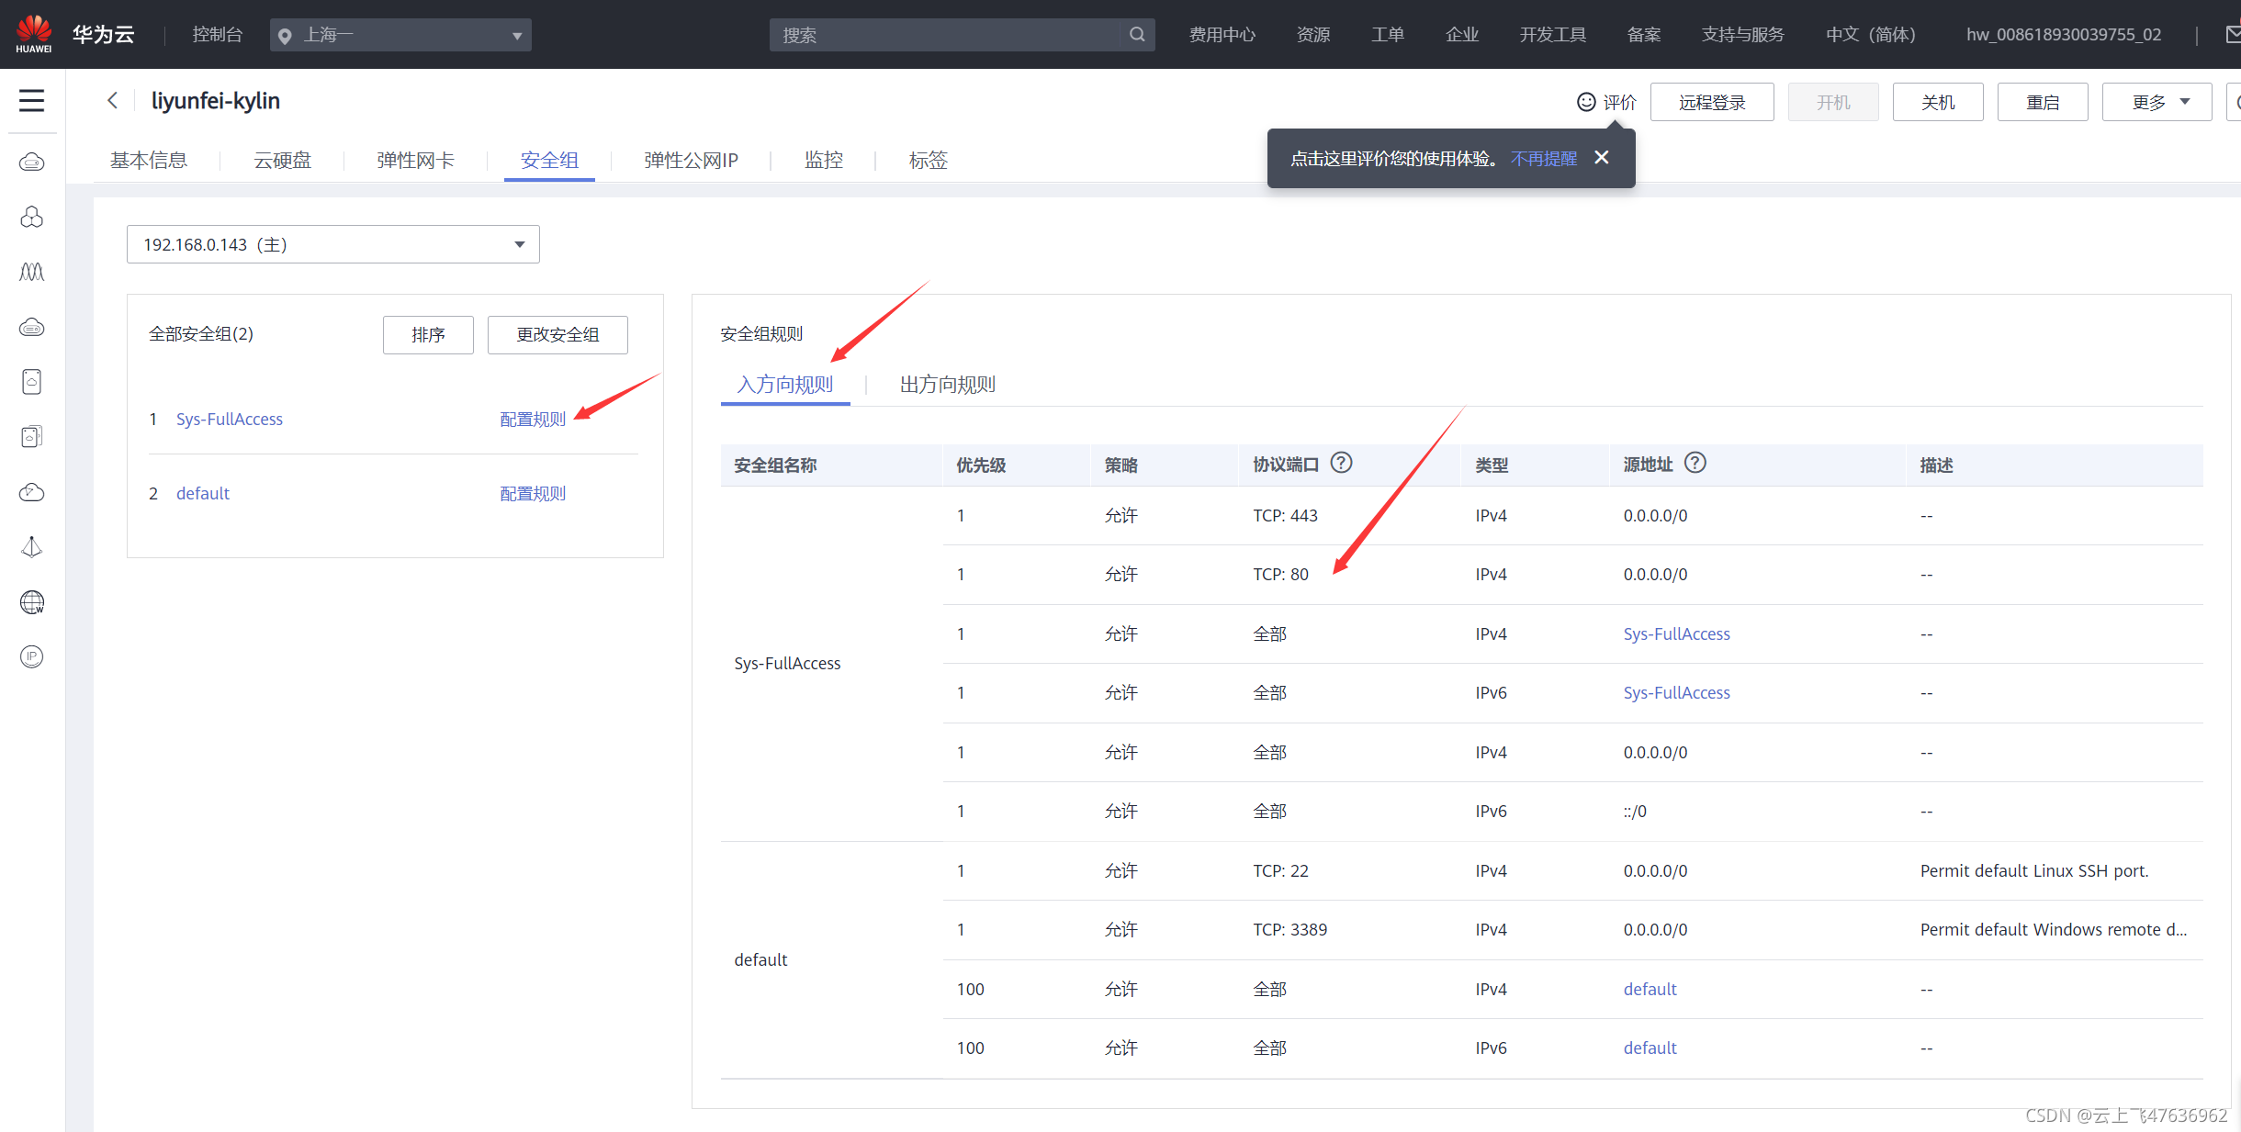Viewport: 2241px width, 1132px height.
Task: Click the 重启 button
Action: [x=2043, y=102]
